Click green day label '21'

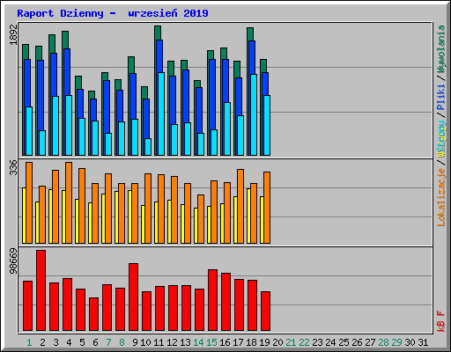pos(291,342)
